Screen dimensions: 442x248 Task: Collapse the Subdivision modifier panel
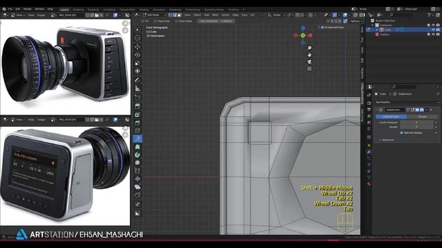377,110
